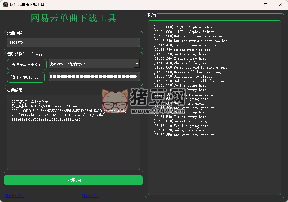Click the masked MUSIC_U cookie input field
The image size is (288, 202).
[x=94, y=76]
